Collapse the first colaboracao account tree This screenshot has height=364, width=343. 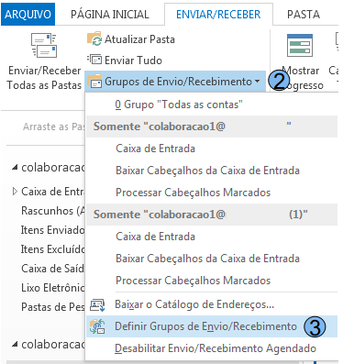pyautogui.click(x=15, y=168)
